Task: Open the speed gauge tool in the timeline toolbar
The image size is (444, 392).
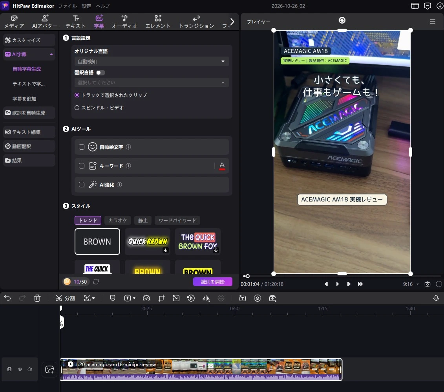Action: (146, 298)
